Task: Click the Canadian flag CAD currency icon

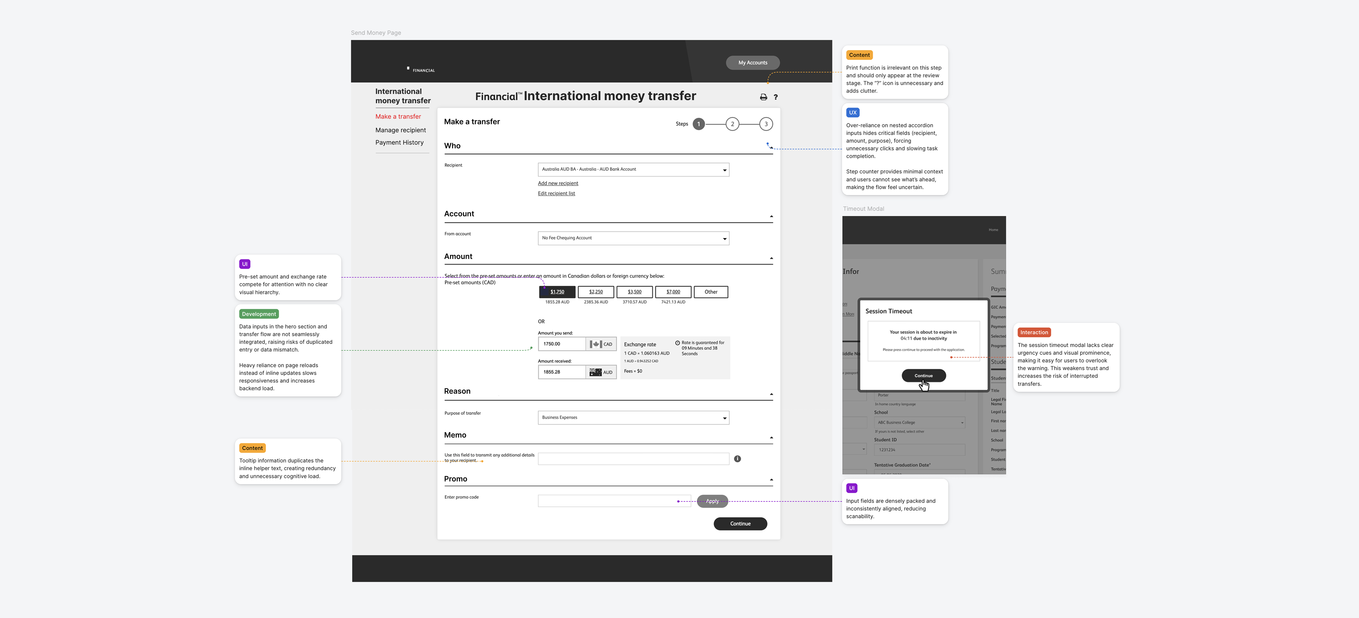Action: click(x=597, y=344)
